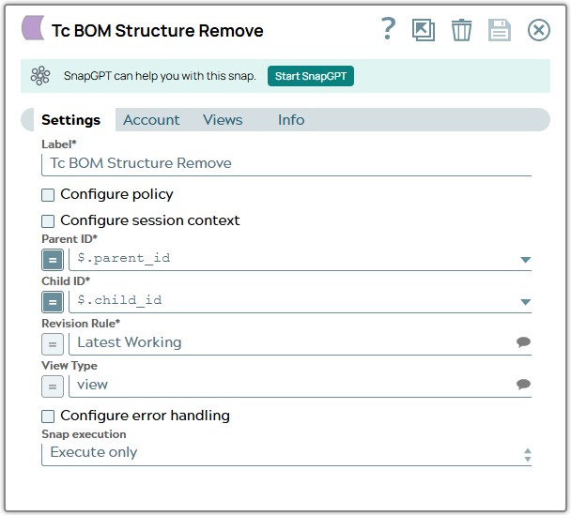Delete the snap with trash icon

coord(461,30)
